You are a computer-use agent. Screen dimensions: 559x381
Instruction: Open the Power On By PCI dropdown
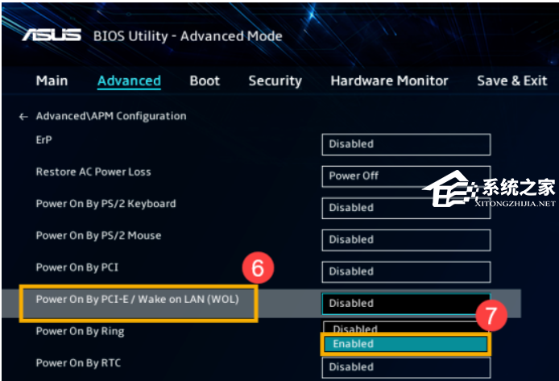pyautogui.click(x=406, y=271)
